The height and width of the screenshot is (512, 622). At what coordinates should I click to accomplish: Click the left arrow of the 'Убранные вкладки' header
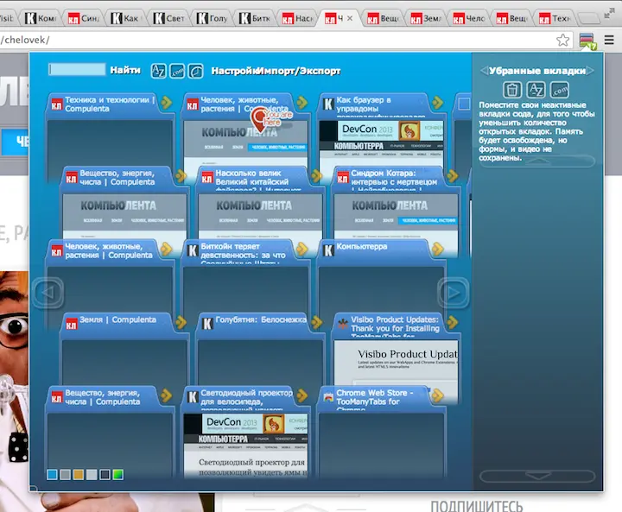[484, 71]
